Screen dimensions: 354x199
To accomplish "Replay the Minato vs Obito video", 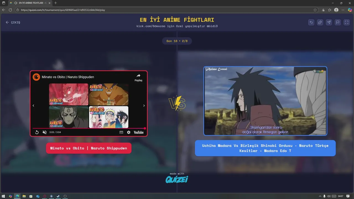I will (x=37, y=132).
